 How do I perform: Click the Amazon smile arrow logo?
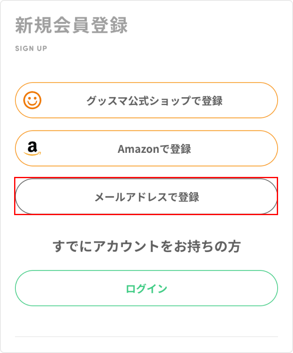click(32, 153)
